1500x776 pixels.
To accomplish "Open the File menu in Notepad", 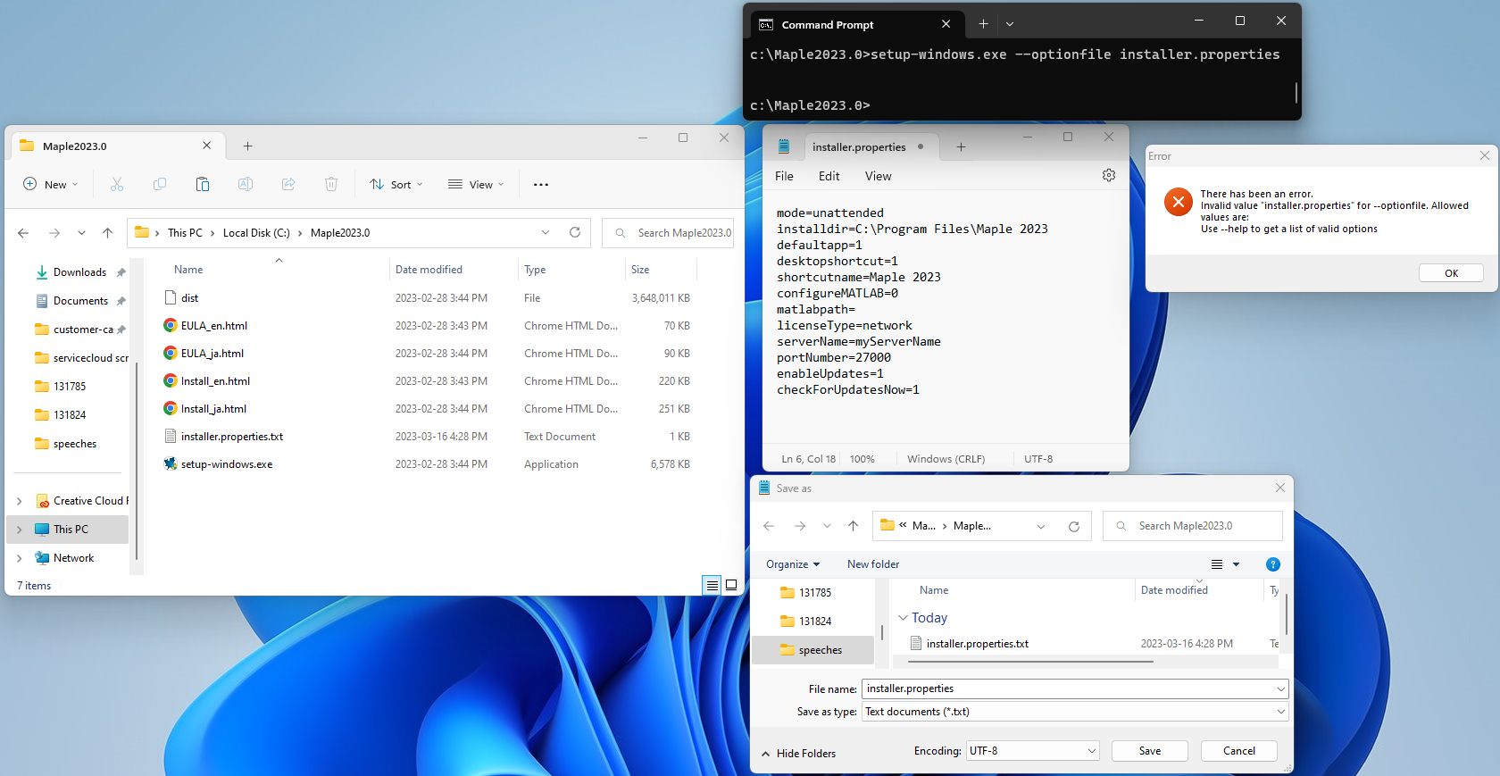I will point(784,176).
